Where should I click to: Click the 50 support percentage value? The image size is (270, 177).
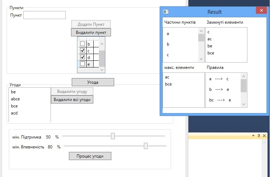(x=48, y=137)
